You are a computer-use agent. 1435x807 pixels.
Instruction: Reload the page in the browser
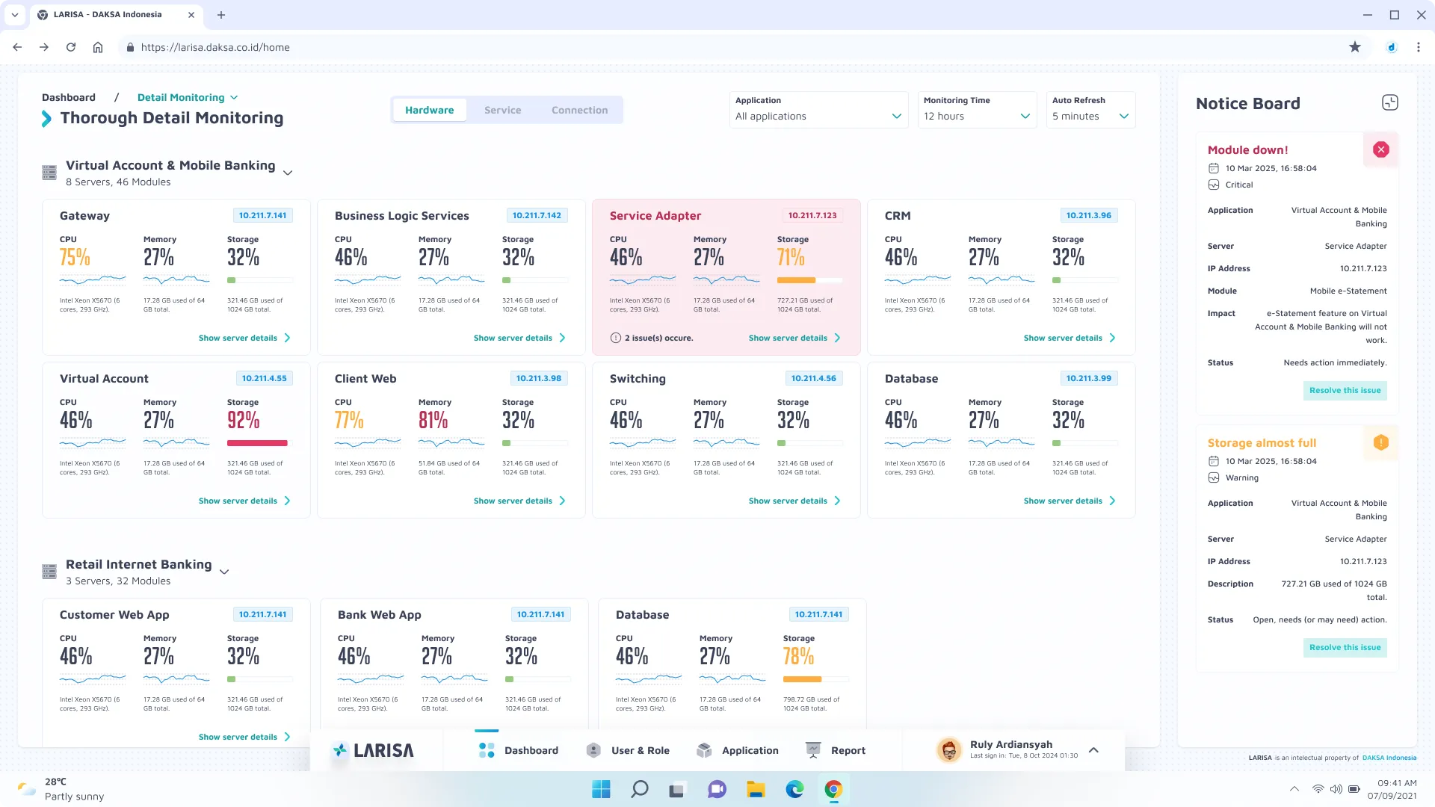pyautogui.click(x=71, y=47)
